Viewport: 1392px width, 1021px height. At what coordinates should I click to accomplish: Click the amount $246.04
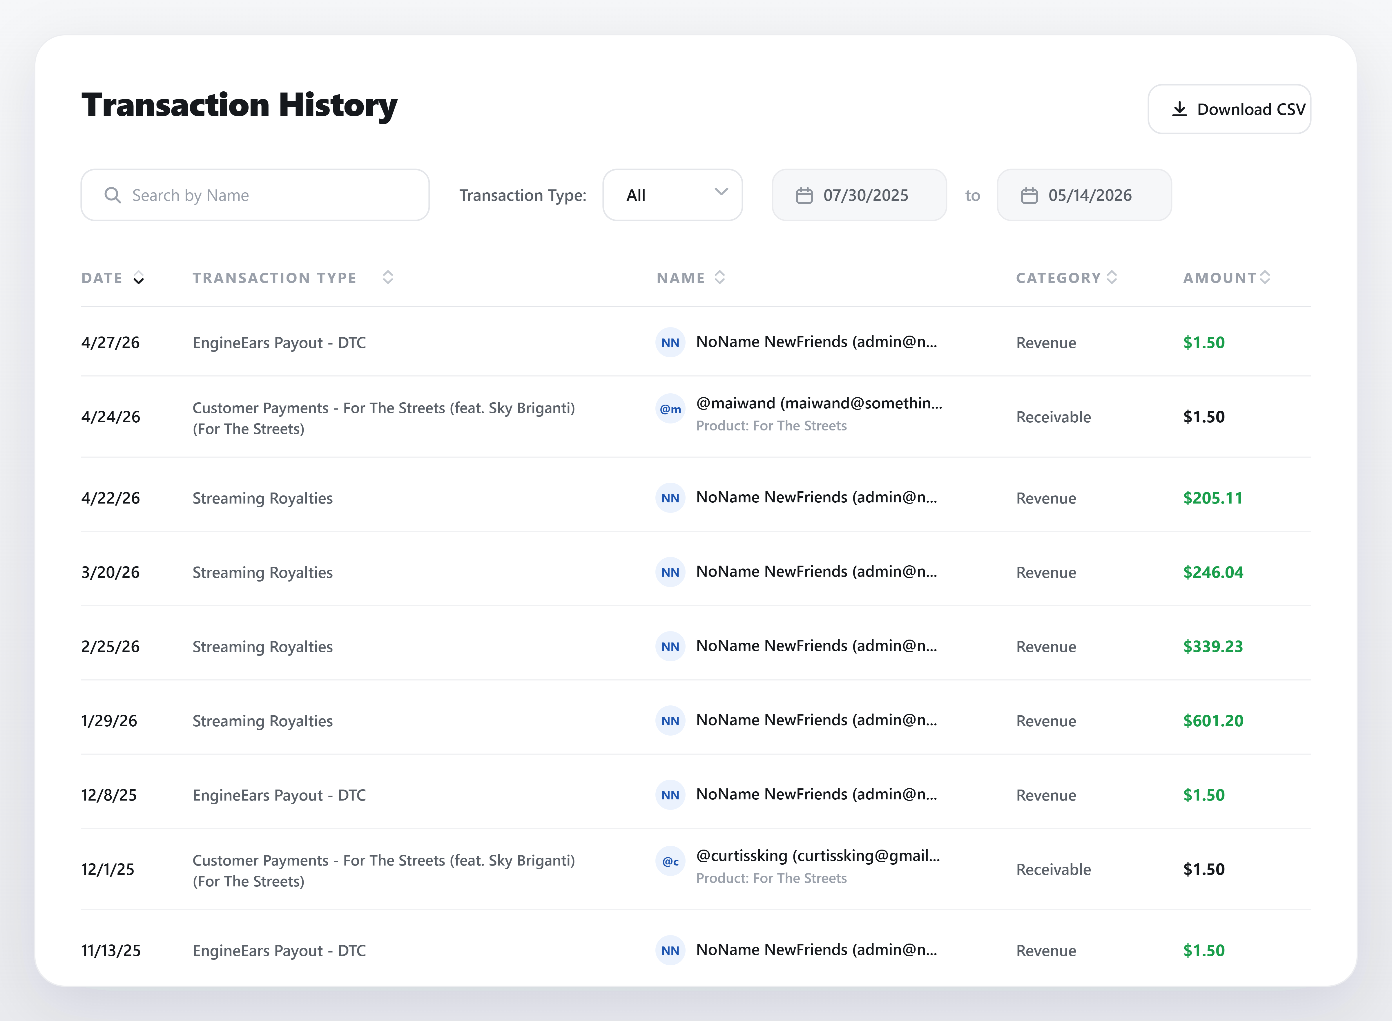click(x=1213, y=572)
